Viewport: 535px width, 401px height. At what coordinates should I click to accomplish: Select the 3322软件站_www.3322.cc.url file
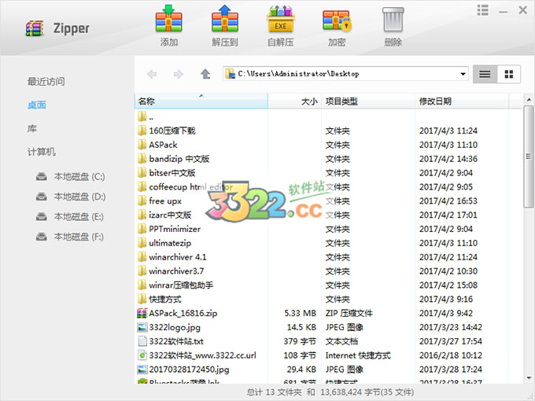pos(328,355)
